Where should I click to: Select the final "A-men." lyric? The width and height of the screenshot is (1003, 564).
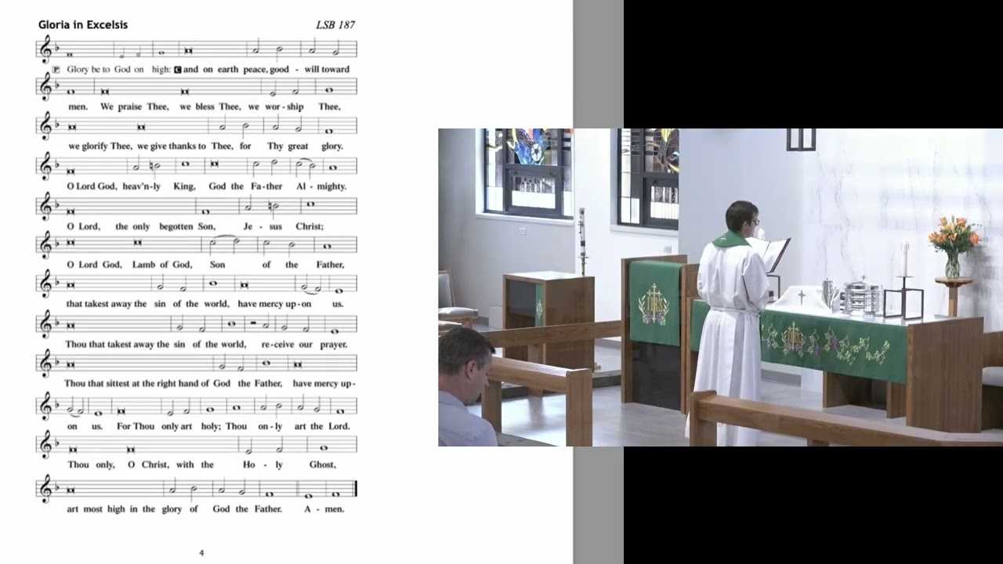coord(324,509)
